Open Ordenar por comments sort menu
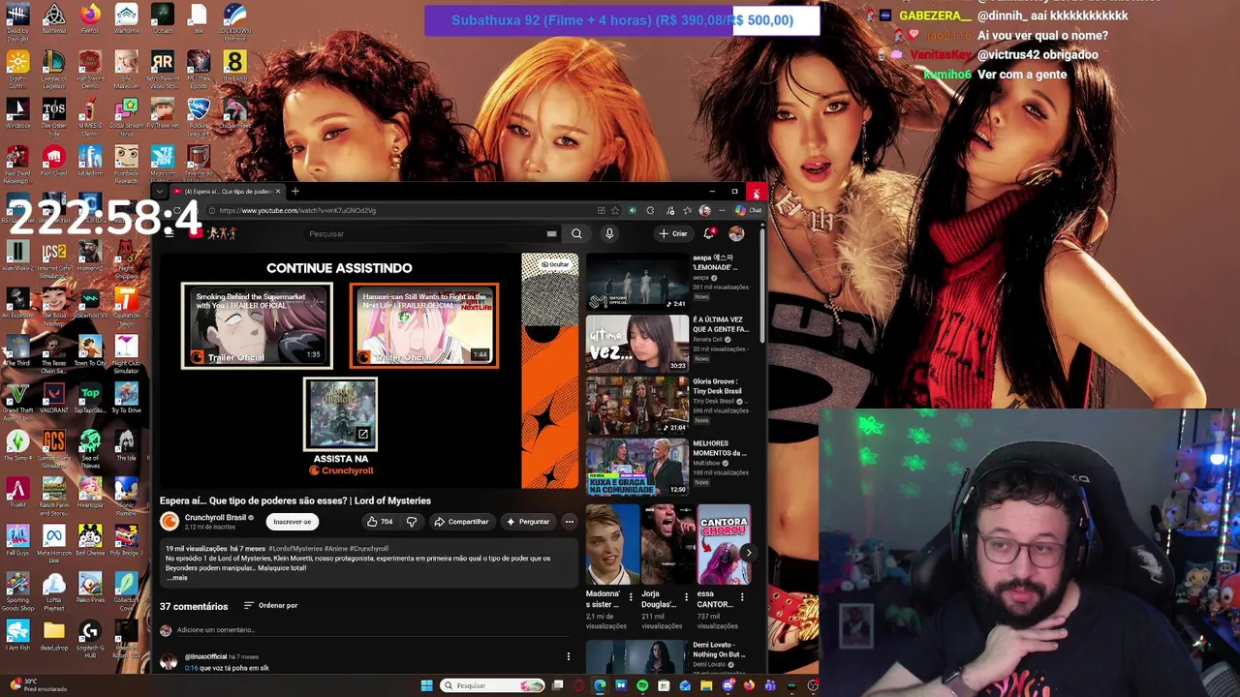Screen dimensions: 1240x697 [x=270, y=605]
